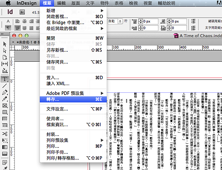Open the 表格 menu in menu bar
222x170 pixels.
pyautogui.click(x=119, y=3)
